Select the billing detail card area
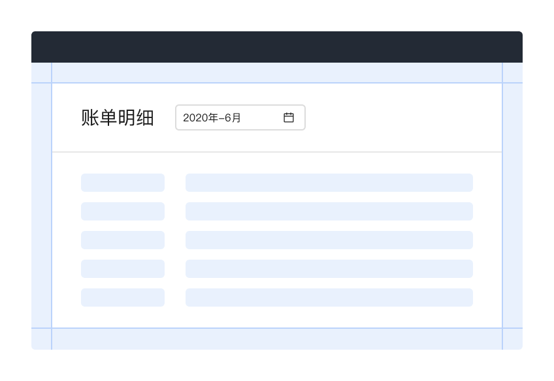This screenshot has height=381, width=554. coord(277,238)
